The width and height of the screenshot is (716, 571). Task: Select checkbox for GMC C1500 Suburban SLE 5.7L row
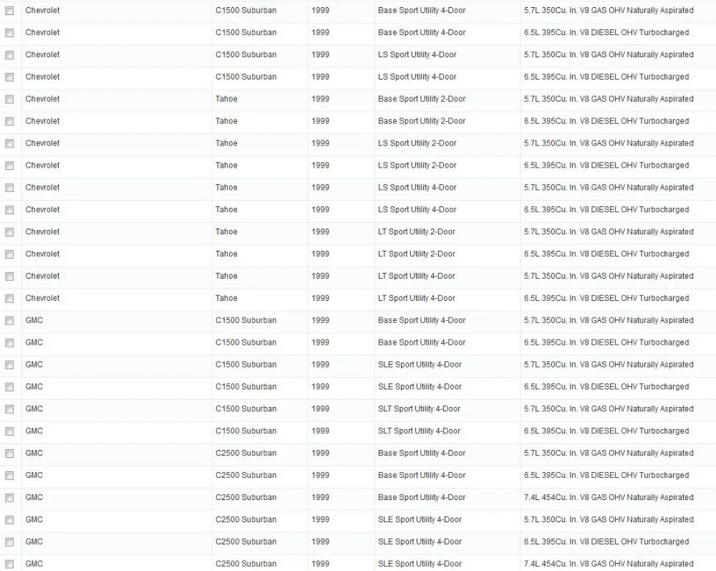click(9, 365)
